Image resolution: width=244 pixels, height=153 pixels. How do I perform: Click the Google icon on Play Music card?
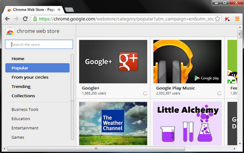pos(219,93)
